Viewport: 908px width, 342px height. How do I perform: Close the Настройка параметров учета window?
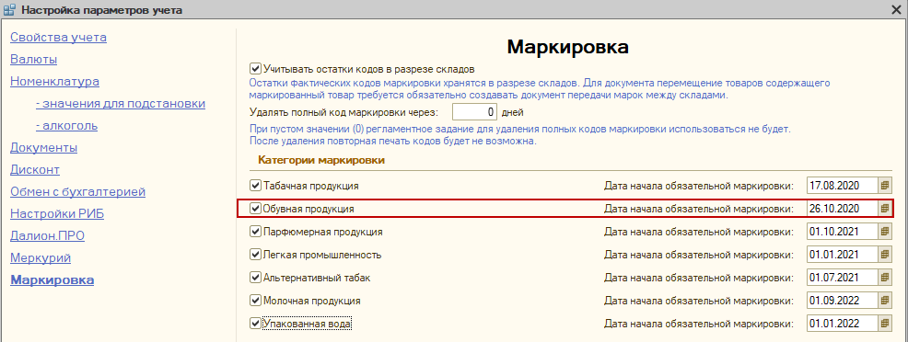tap(897, 9)
